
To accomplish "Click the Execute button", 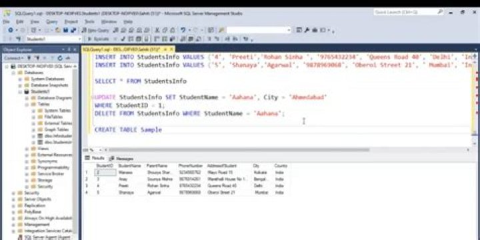I will click(99, 39).
